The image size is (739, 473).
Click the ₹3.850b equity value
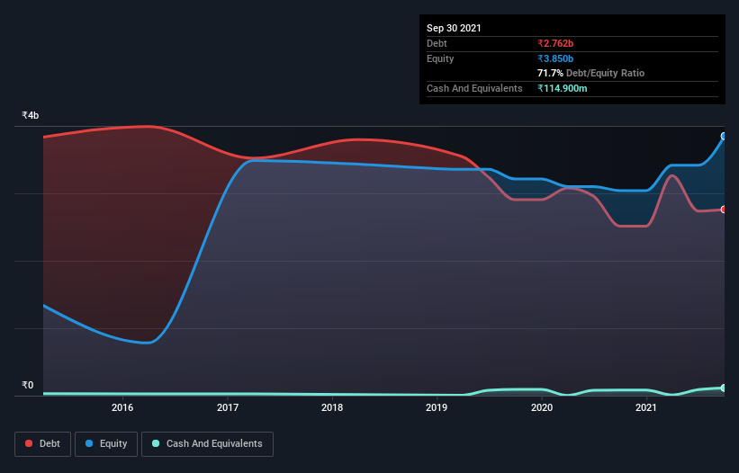555,58
